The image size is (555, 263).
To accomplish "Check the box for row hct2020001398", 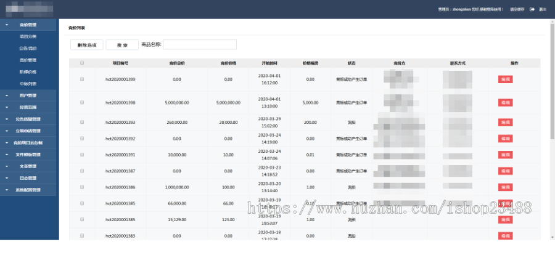I will tap(82, 102).
